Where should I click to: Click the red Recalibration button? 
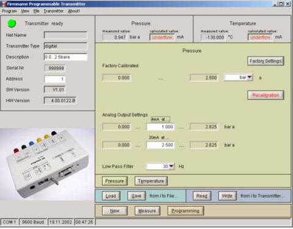pos(266,95)
